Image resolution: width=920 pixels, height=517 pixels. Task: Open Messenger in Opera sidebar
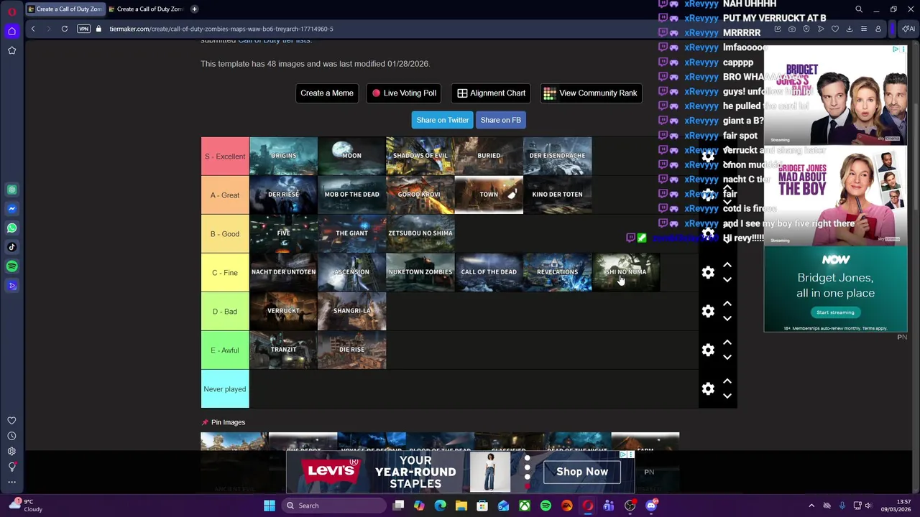(x=11, y=209)
